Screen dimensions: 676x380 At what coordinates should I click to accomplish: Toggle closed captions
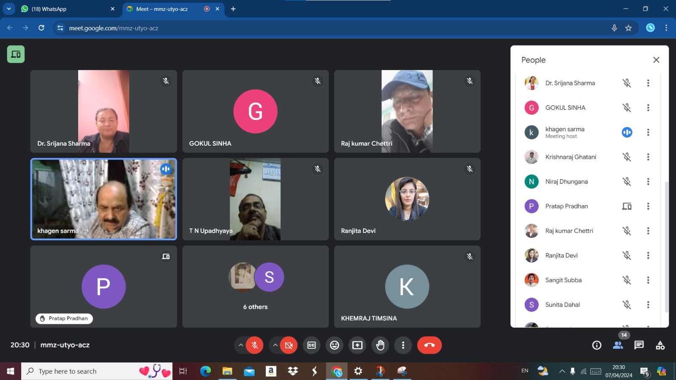(311, 345)
